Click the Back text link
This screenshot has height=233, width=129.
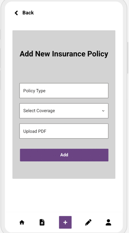[28, 13]
